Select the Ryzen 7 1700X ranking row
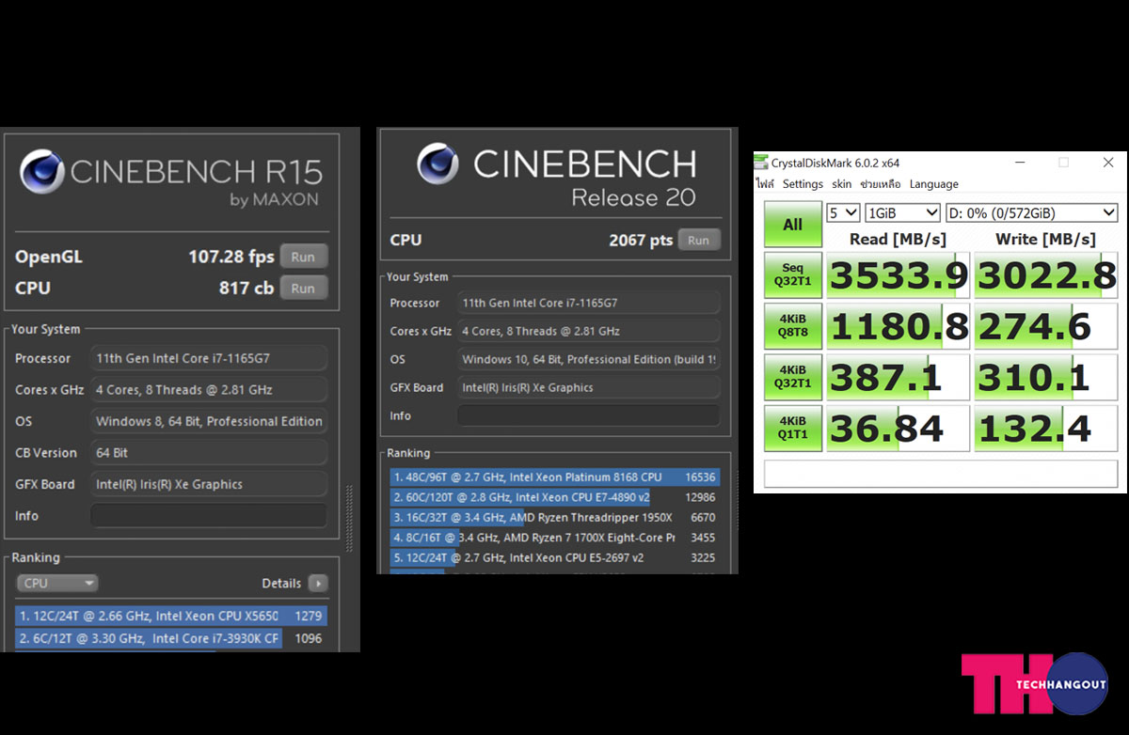Image resolution: width=1129 pixels, height=735 pixels. click(x=554, y=538)
